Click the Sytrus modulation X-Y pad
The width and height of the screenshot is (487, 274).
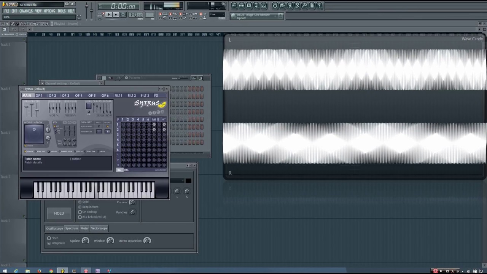33,134
